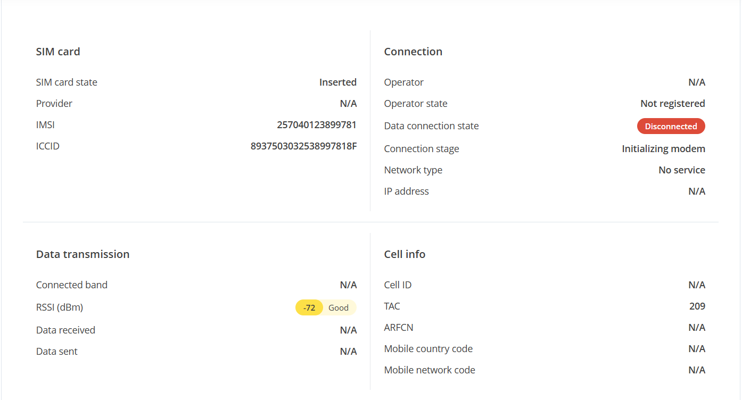
Task: Click the Not registered operator state value
Action: 672,104
